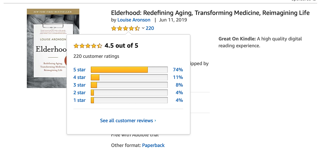Open the 220 ratings count link
Screen dimensions: 323x152
click(150, 28)
